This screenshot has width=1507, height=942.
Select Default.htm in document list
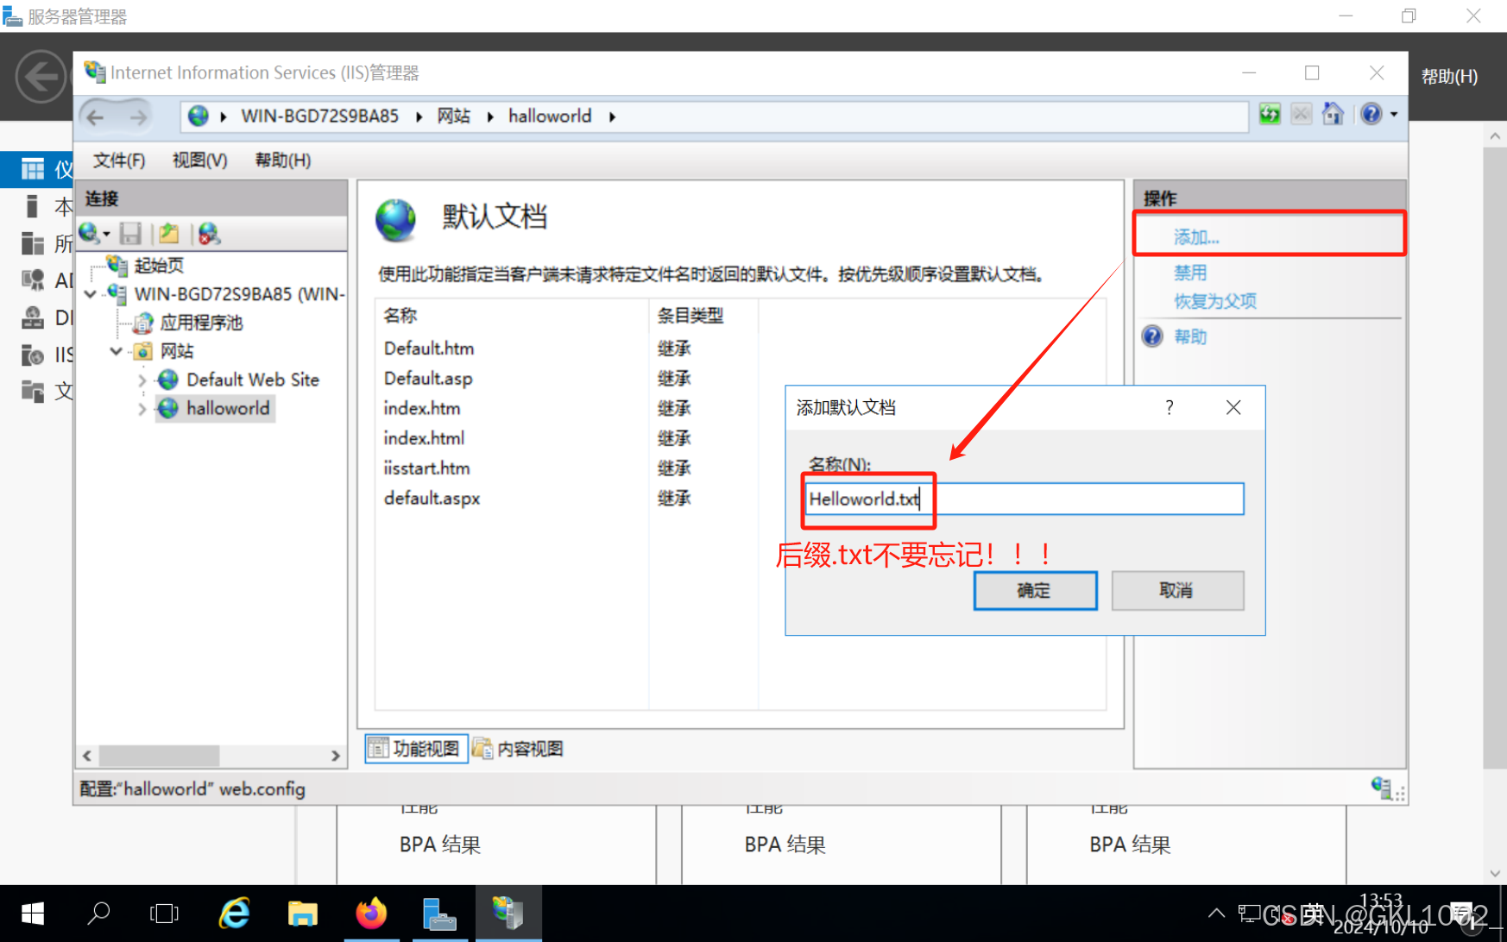[x=429, y=349]
